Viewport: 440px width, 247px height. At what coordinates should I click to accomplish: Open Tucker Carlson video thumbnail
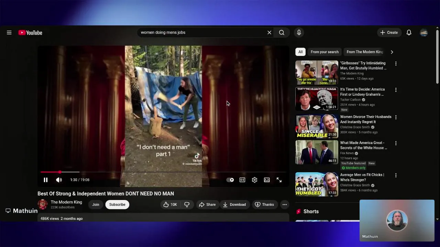coord(317,98)
